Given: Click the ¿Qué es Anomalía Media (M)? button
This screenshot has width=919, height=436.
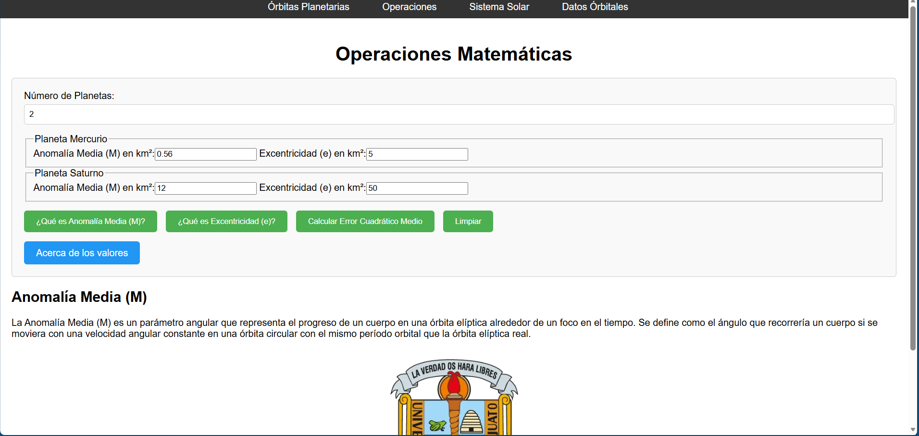Looking at the screenshot, I should pyautogui.click(x=90, y=221).
